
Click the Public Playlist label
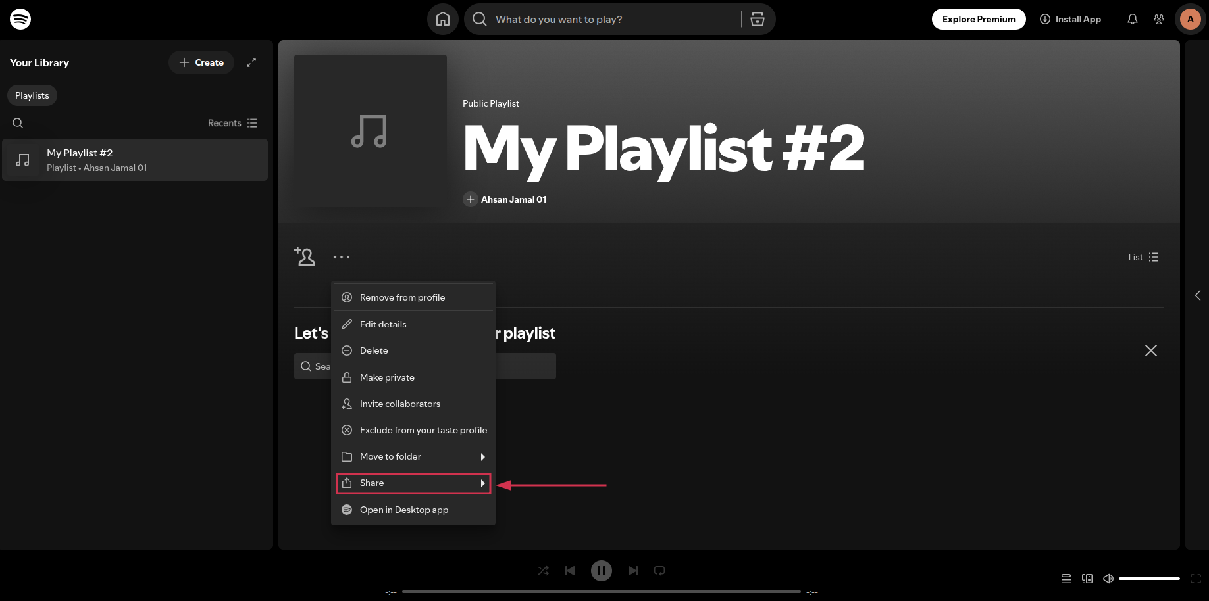[491, 103]
